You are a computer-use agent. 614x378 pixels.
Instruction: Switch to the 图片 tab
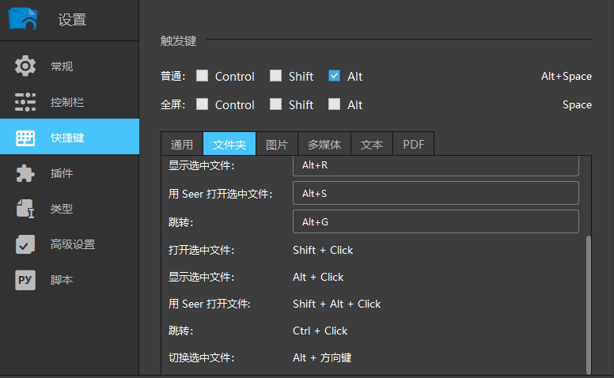(x=277, y=144)
